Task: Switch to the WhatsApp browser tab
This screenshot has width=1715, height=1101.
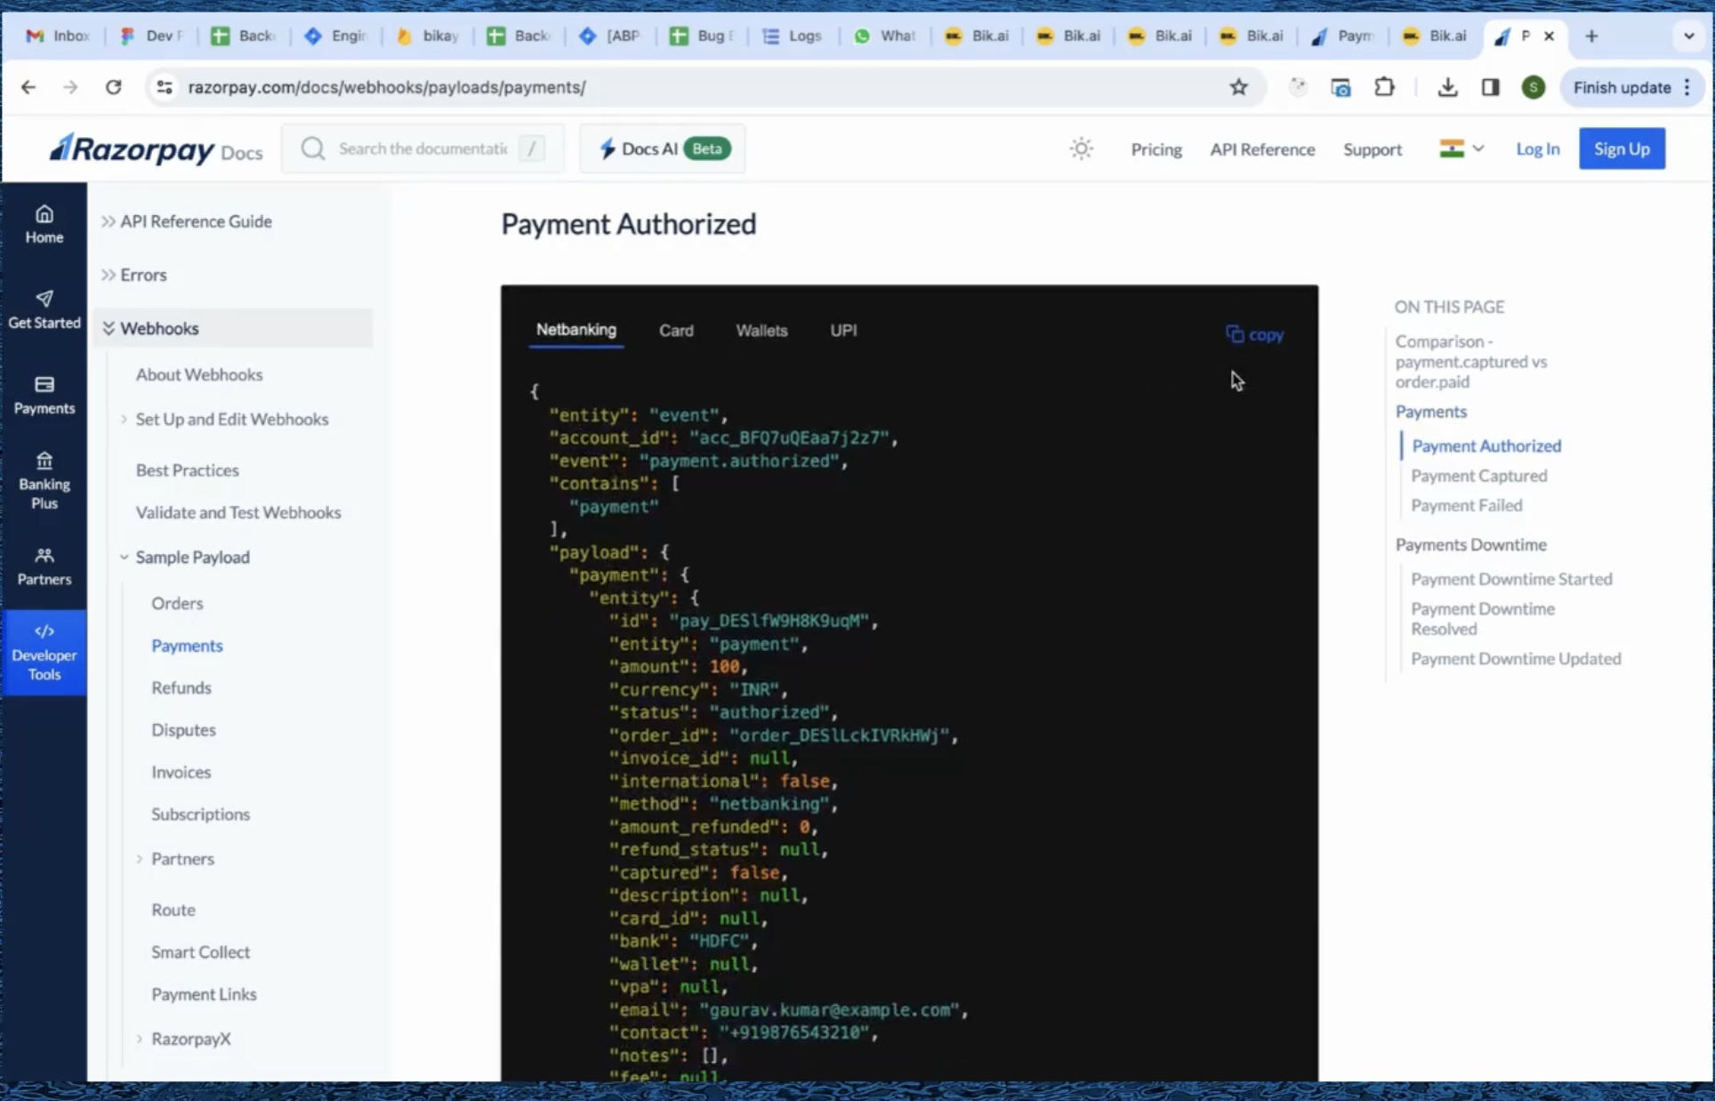Action: point(883,36)
